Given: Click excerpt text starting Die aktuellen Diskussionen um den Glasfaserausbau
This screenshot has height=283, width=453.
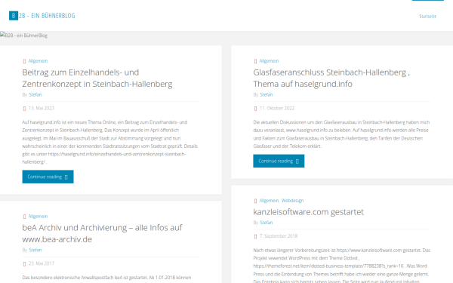Looking at the screenshot, I should coord(341,134).
